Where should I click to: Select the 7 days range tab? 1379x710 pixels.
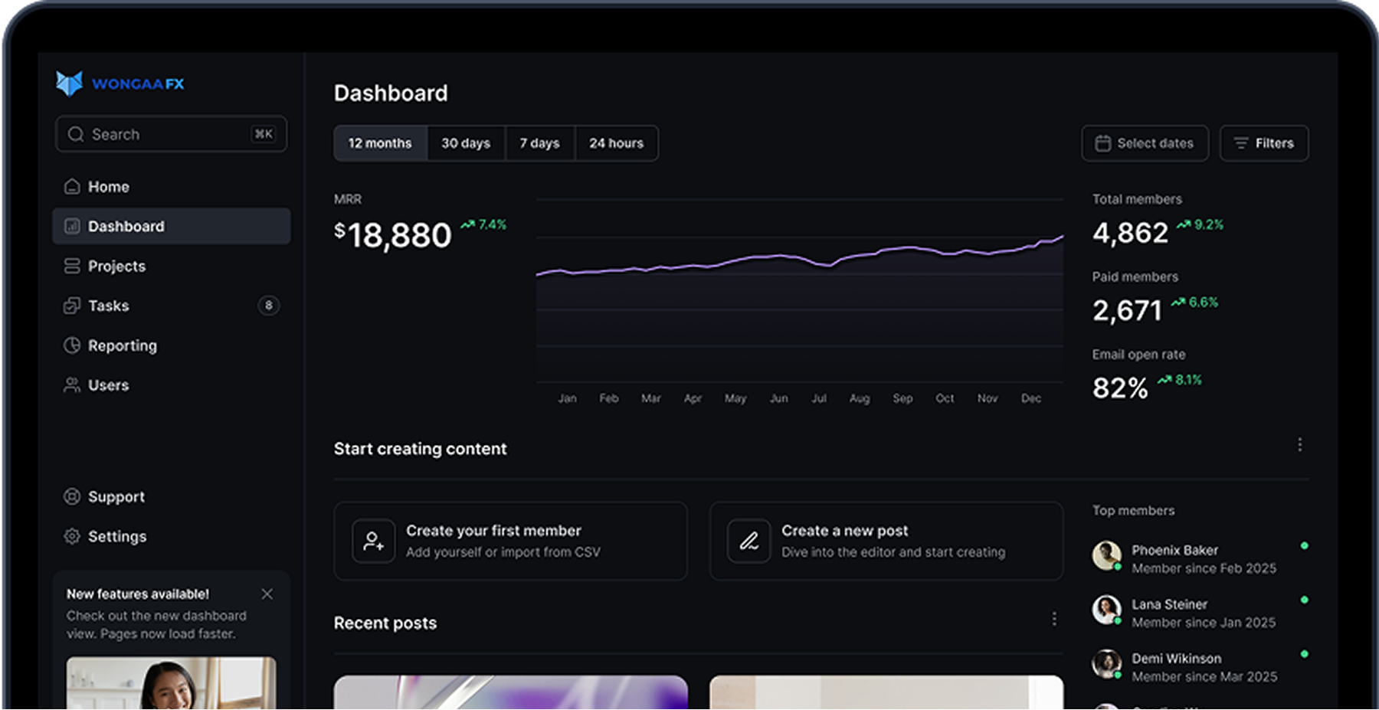pos(539,143)
